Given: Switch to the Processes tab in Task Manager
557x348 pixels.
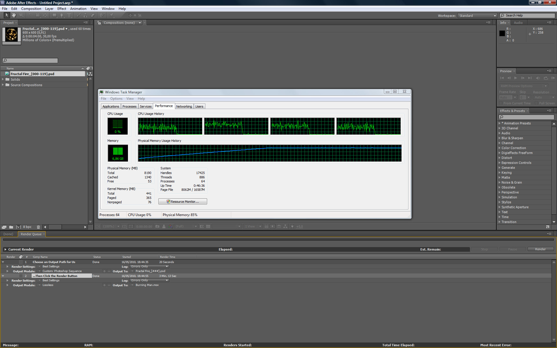Looking at the screenshot, I should 129,106.
